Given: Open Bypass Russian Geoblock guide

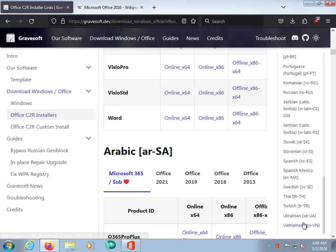Looking at the screenshot, I should (39, 150).
